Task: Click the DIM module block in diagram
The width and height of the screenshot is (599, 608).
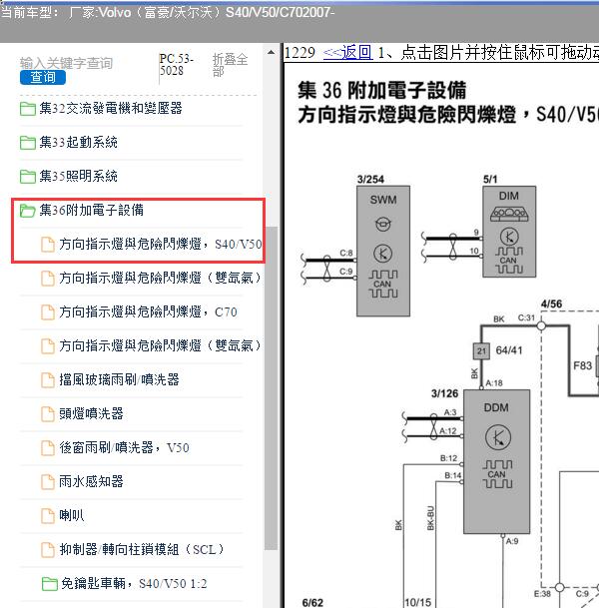Action: (509, 232)
